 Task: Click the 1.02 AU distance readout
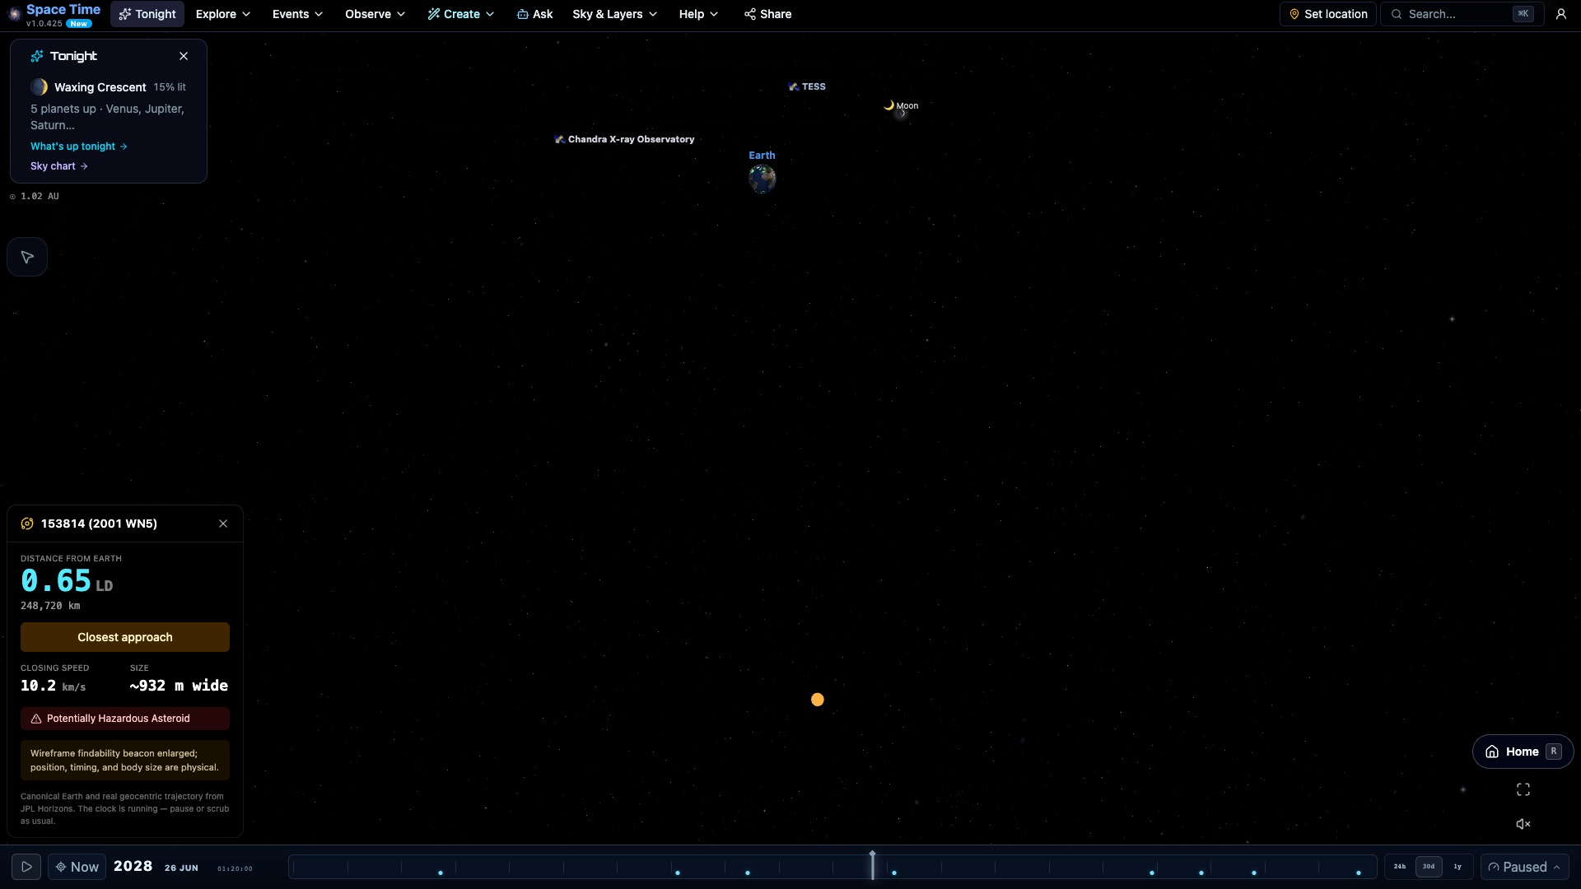click(35, 197)
